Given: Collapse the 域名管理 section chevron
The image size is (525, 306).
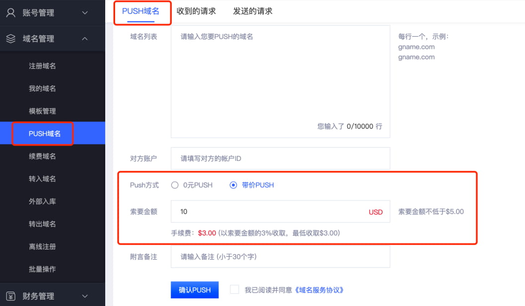Looking at the screenshot, I should pos(84,39).
